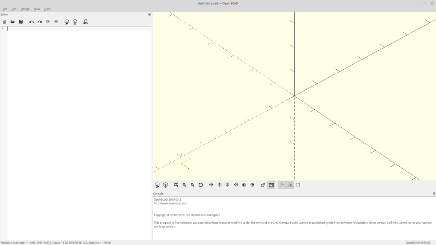Zoom out of the 3D view
The image size is (436, 245).
tap(193, 185)
